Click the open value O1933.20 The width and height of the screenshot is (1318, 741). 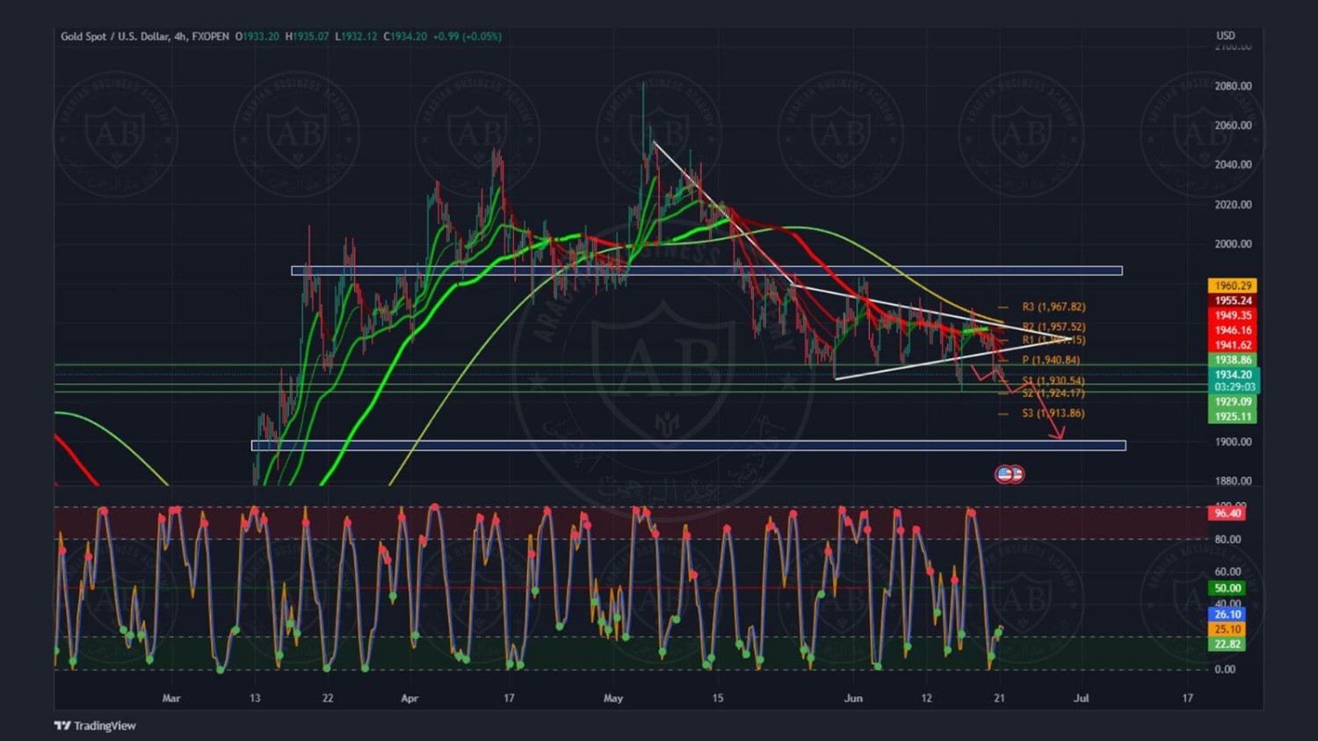pyautogui.click(x=257, y=36)
